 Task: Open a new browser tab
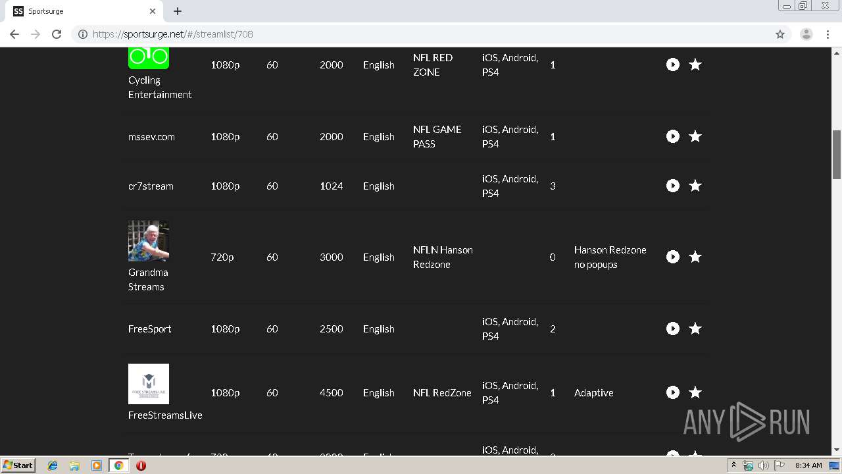178,11
